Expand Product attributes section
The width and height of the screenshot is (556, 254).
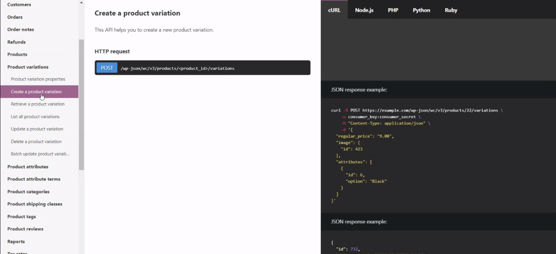coord(28,167)
